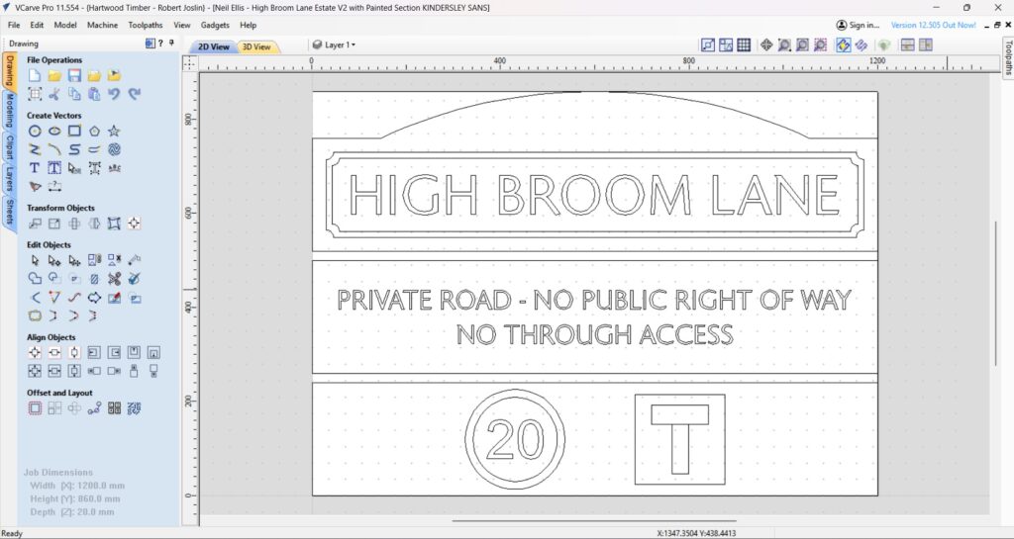Select the Draw Polygon tool
1014x539 pixels.
point(94,131)
